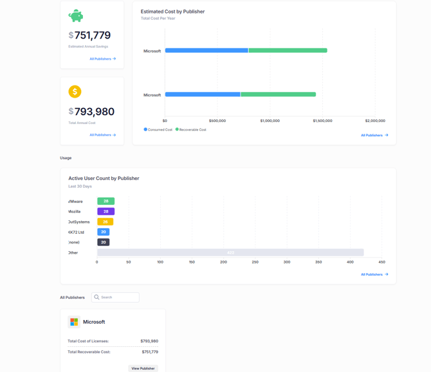Click the Microsoft logo in publisher card
The image size is (431, 372).
[74, 322]
